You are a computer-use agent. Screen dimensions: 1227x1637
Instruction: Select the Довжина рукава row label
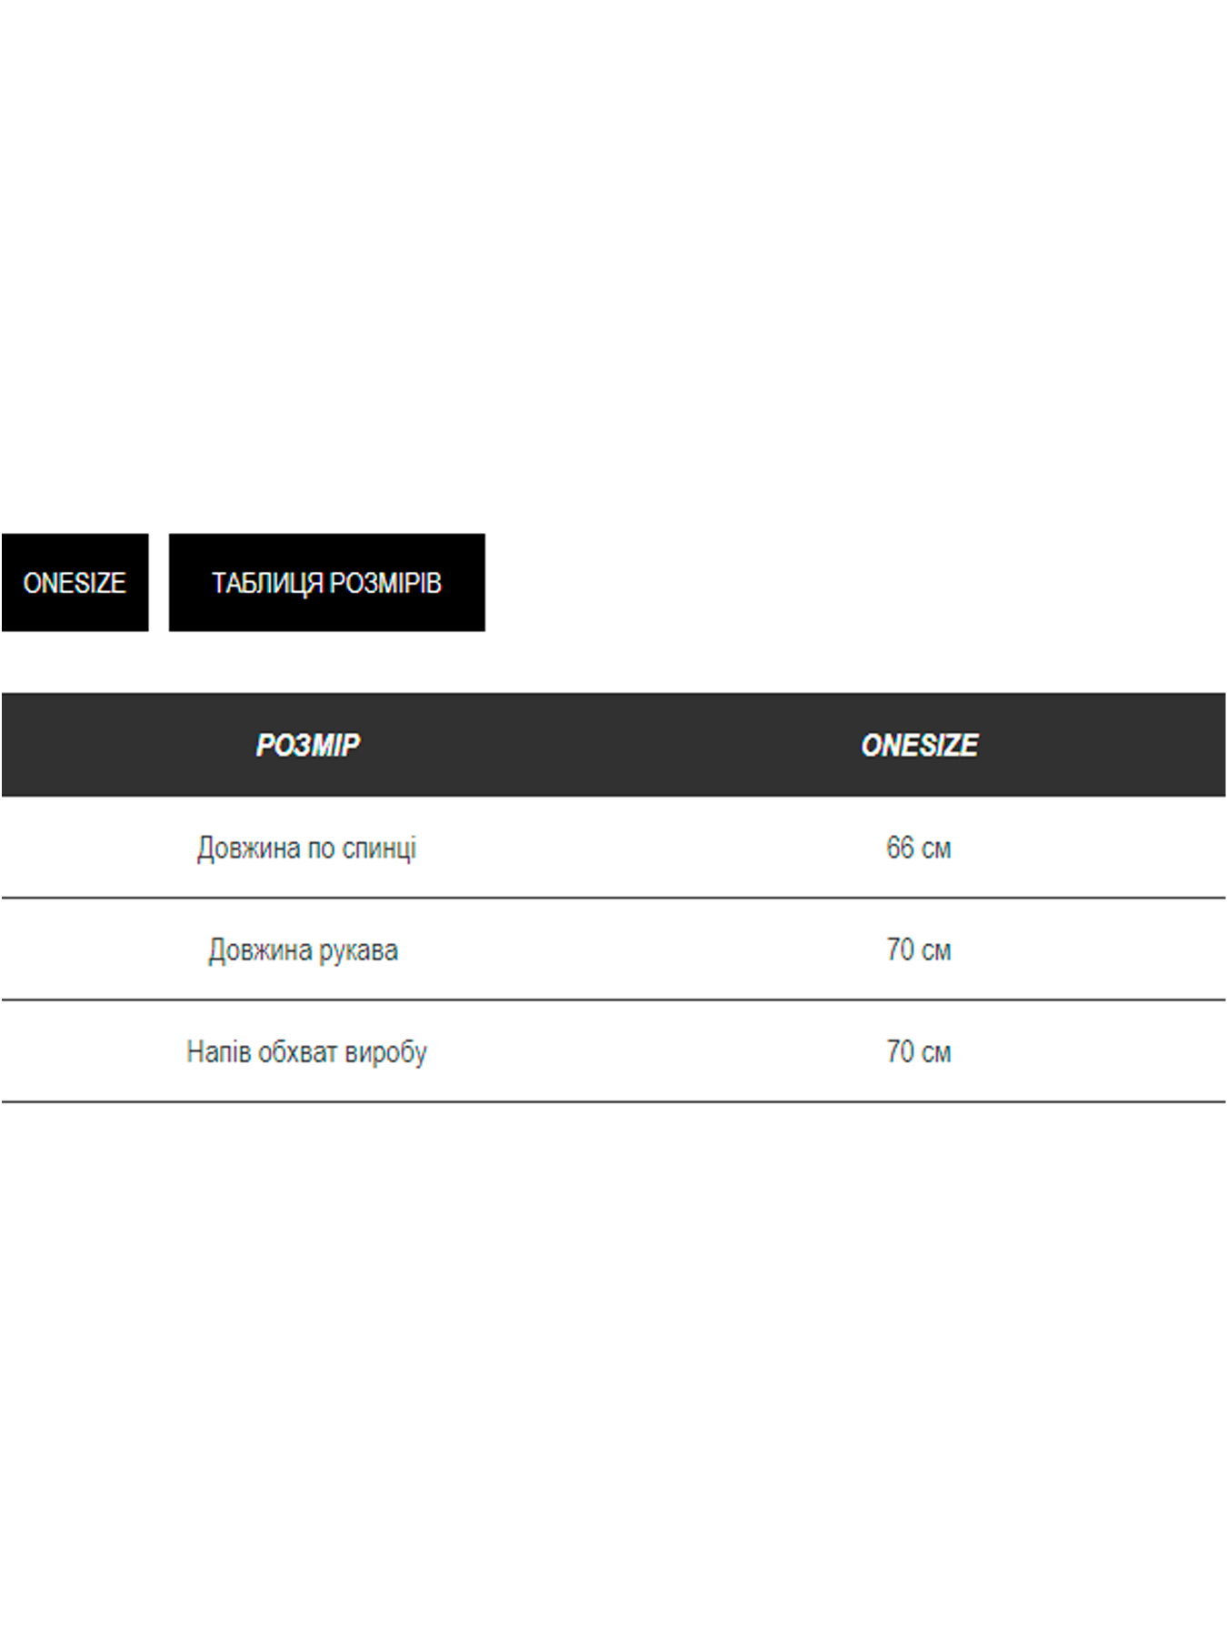point(304,949)
